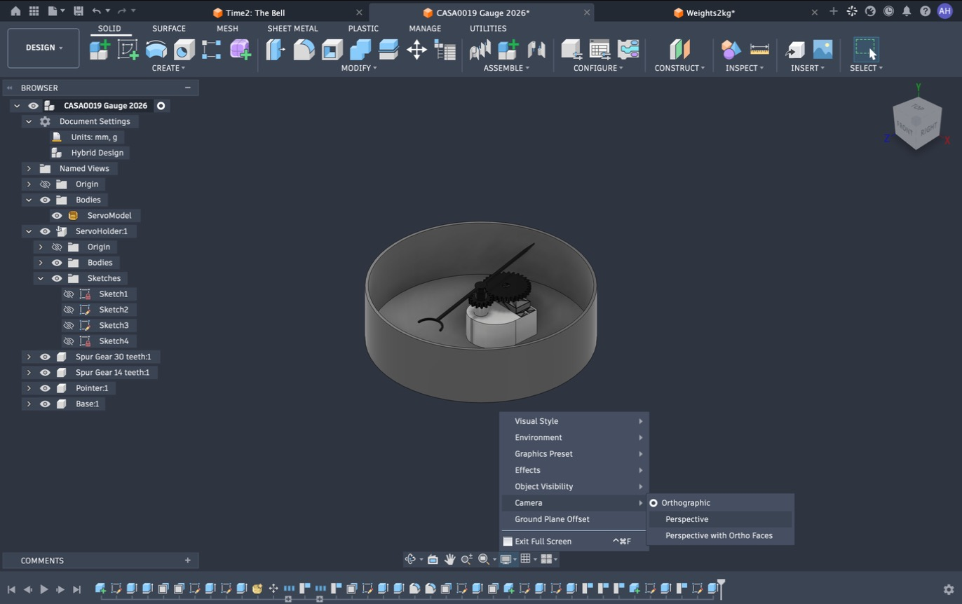The image size is (962, 604).
Task: Open the Offset Plane construct tool
Action: pos(679,50)
